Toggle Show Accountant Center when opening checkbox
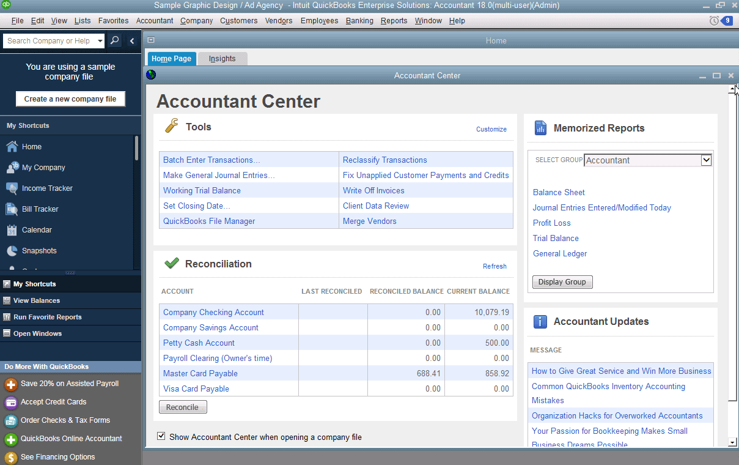 click(161, 436)
